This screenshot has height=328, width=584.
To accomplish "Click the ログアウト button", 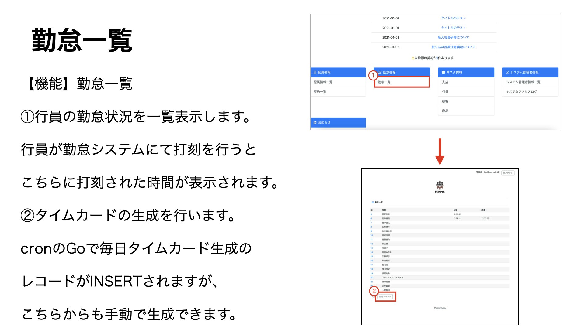I will (508, 173).
